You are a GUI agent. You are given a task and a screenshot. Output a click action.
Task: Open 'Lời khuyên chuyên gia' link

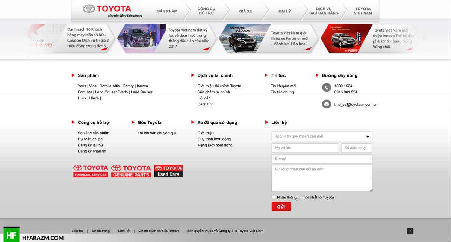point(157,133)
